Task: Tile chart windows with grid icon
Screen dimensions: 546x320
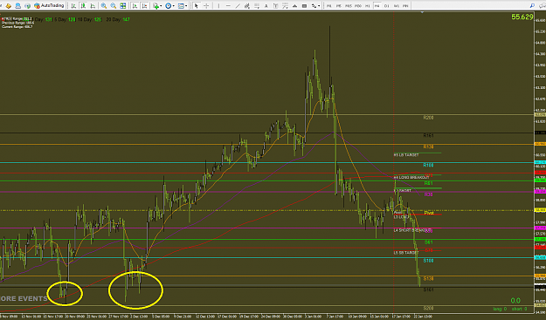Action: (x=123, y=6)
